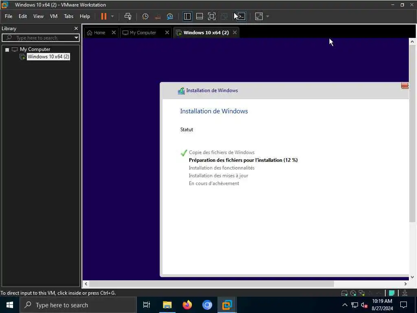Click the network adapter status icon
This screenshot has height=313, width=417.
(362, 293)
